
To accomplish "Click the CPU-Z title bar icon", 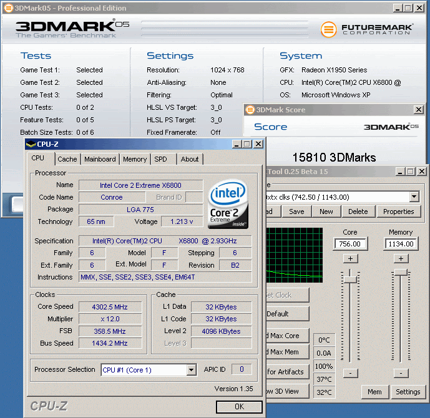I will (31, 144).
